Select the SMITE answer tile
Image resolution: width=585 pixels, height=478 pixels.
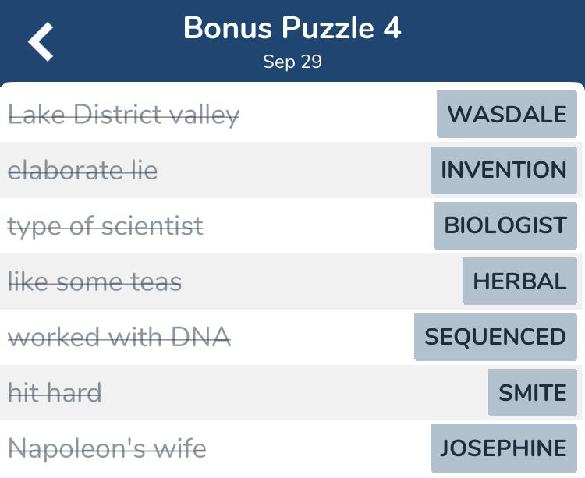(532, 392)
